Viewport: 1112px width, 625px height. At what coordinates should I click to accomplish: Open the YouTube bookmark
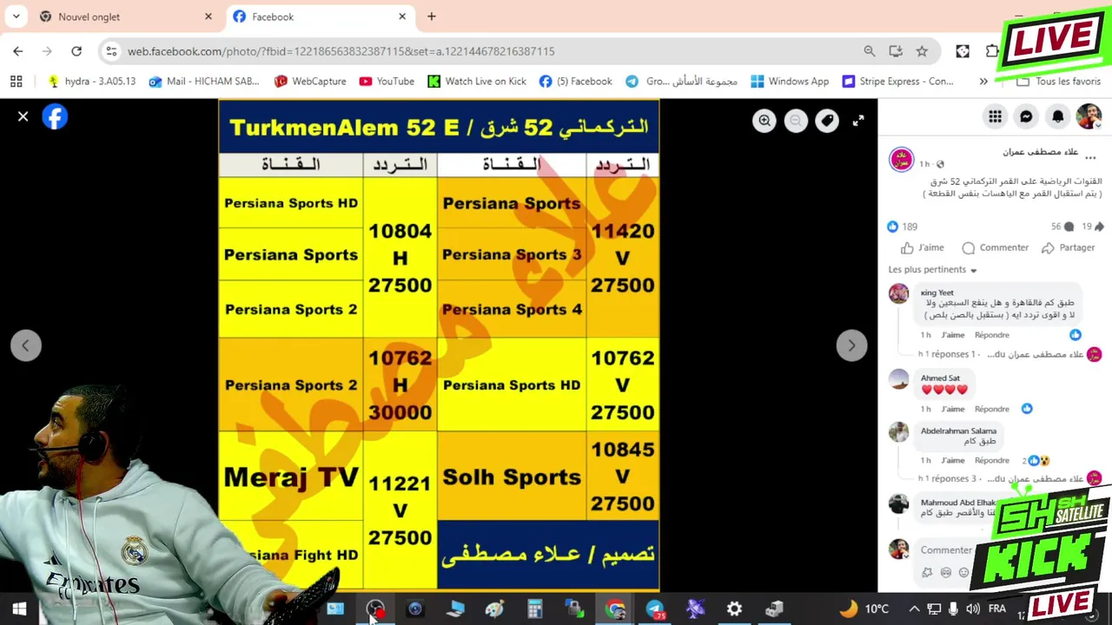[387, 81]
